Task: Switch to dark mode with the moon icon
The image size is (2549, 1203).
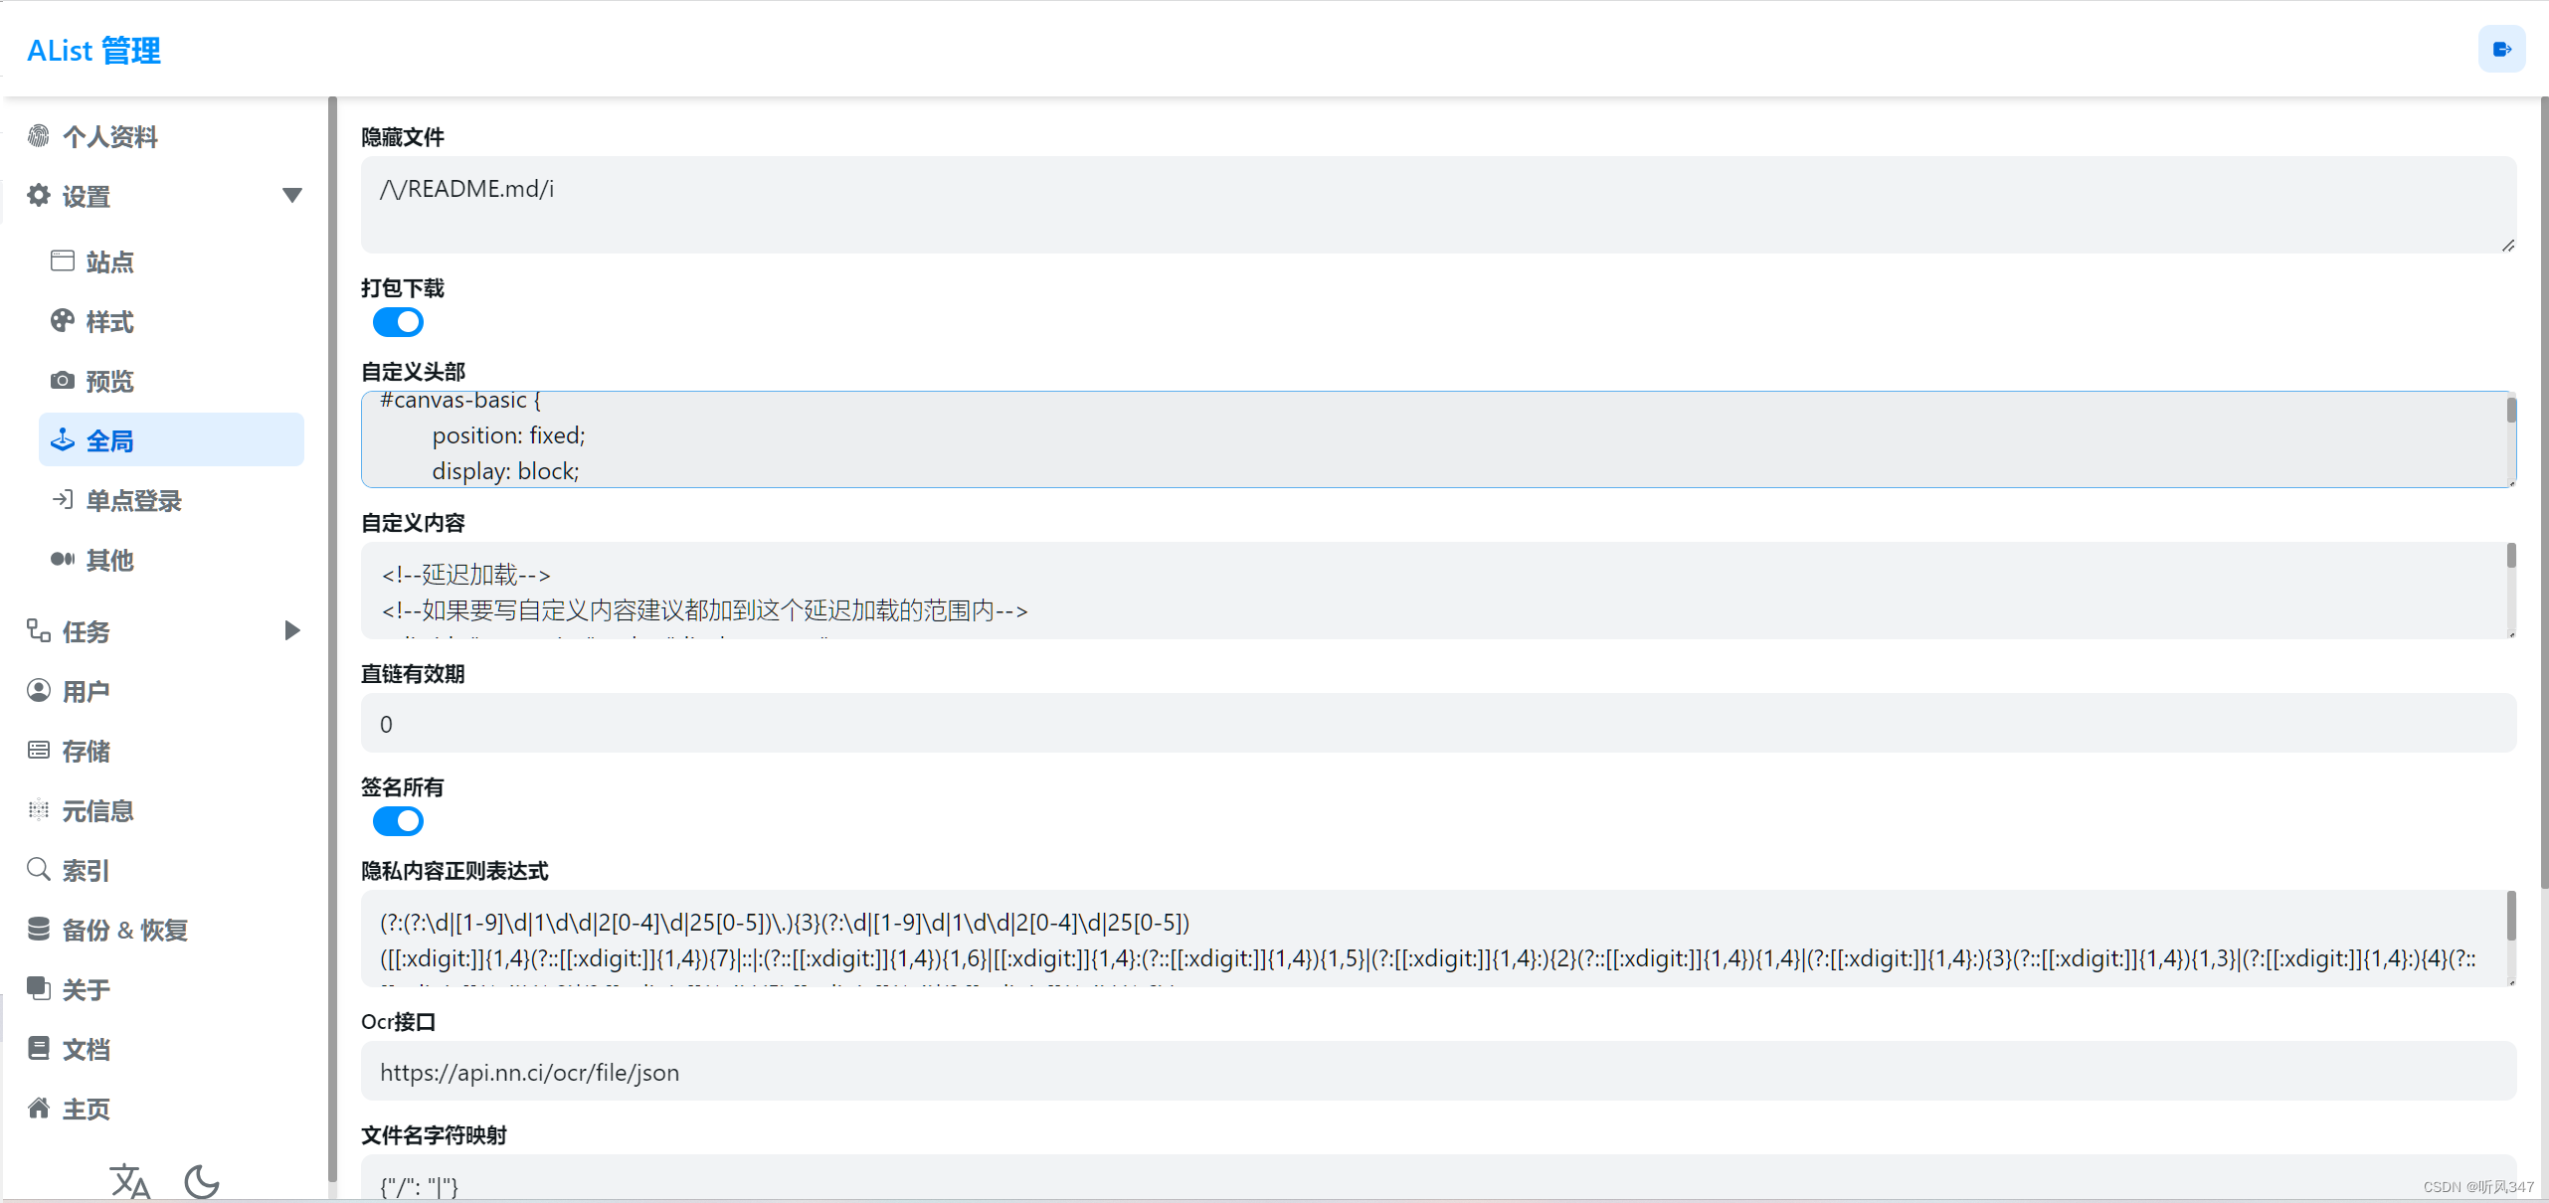Action: click(x=202, y=1181)
